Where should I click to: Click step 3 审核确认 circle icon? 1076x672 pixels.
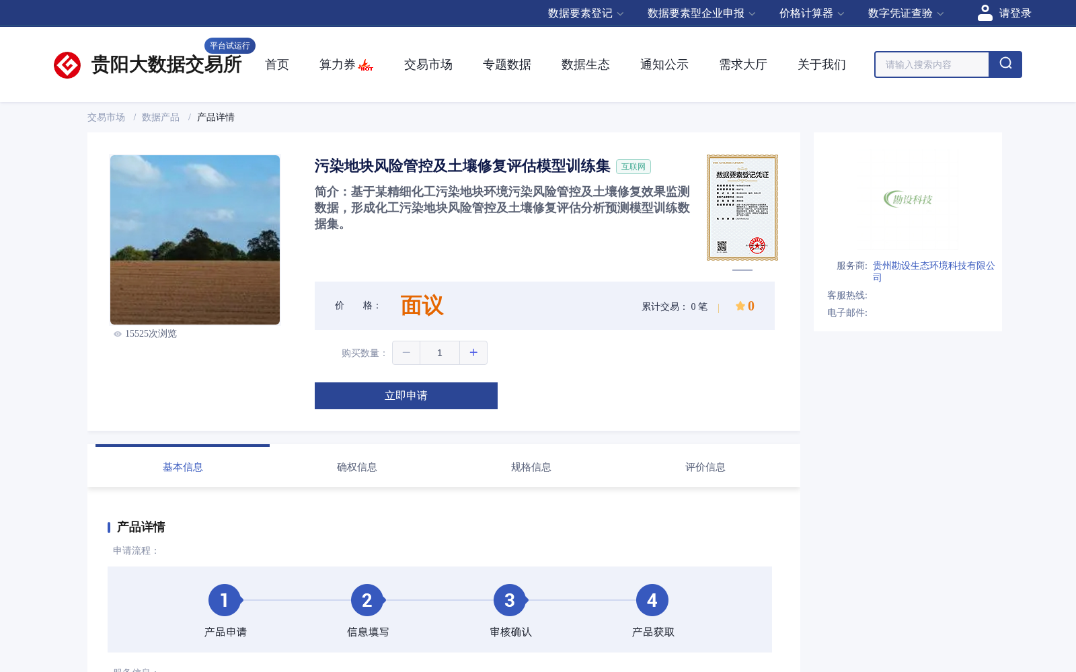[x=510, y=600]
